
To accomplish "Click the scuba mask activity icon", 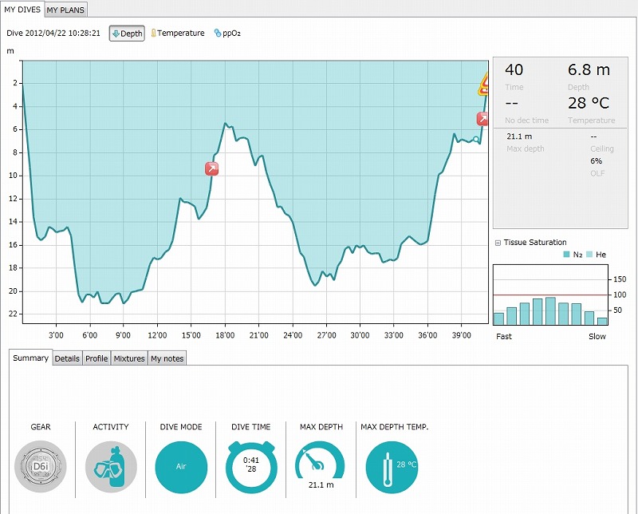I will tap(111, 468).
